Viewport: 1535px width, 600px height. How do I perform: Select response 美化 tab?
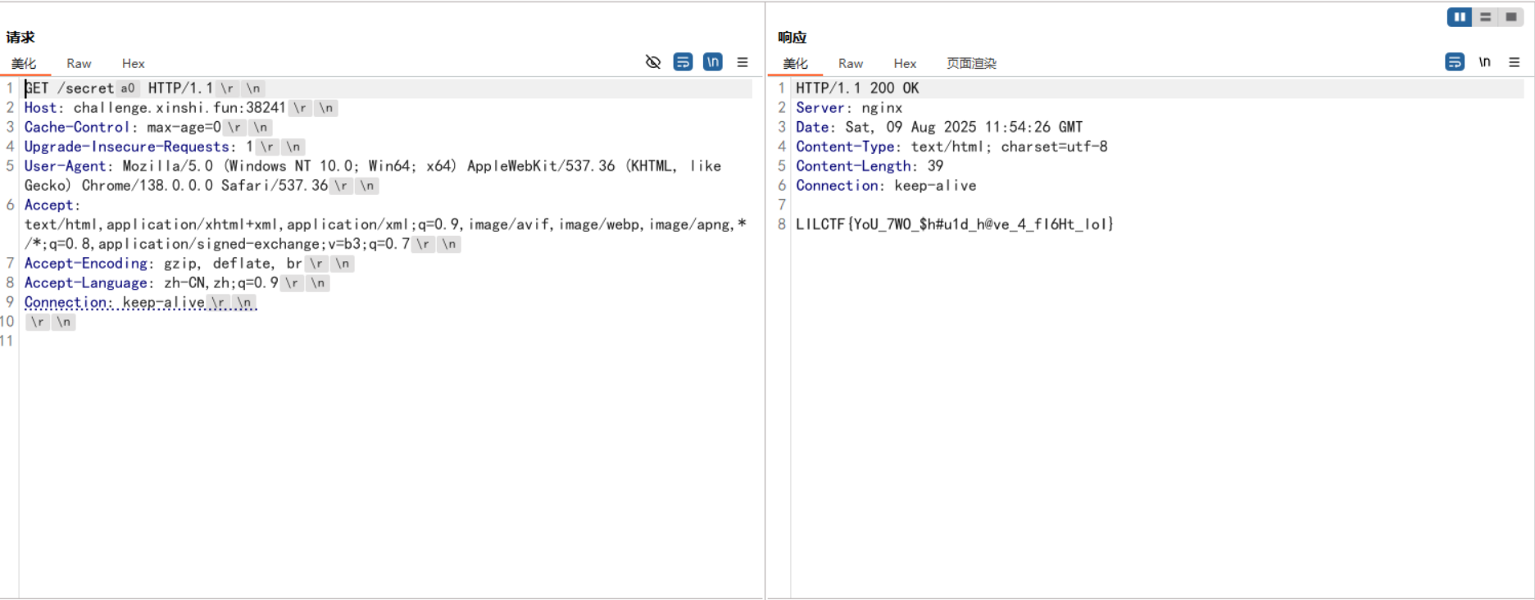(795, 64)
